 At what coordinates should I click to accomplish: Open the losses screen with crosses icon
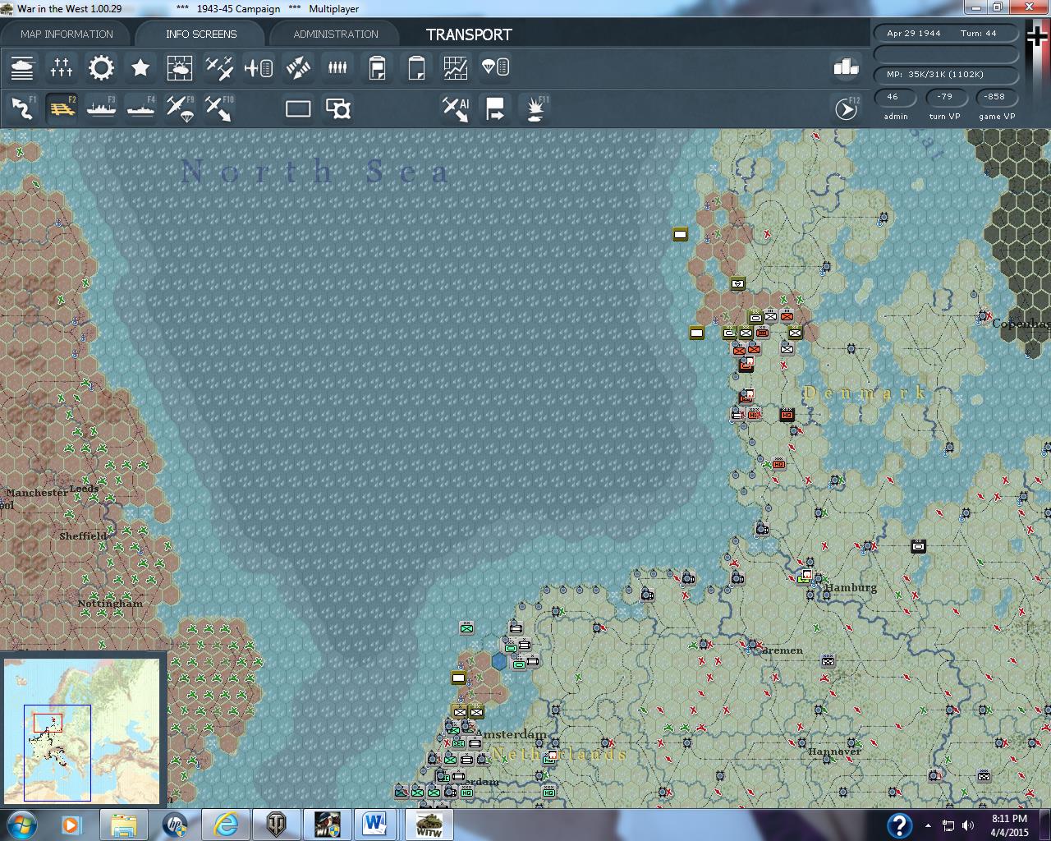pyautogui.click(x=62, y=67)
